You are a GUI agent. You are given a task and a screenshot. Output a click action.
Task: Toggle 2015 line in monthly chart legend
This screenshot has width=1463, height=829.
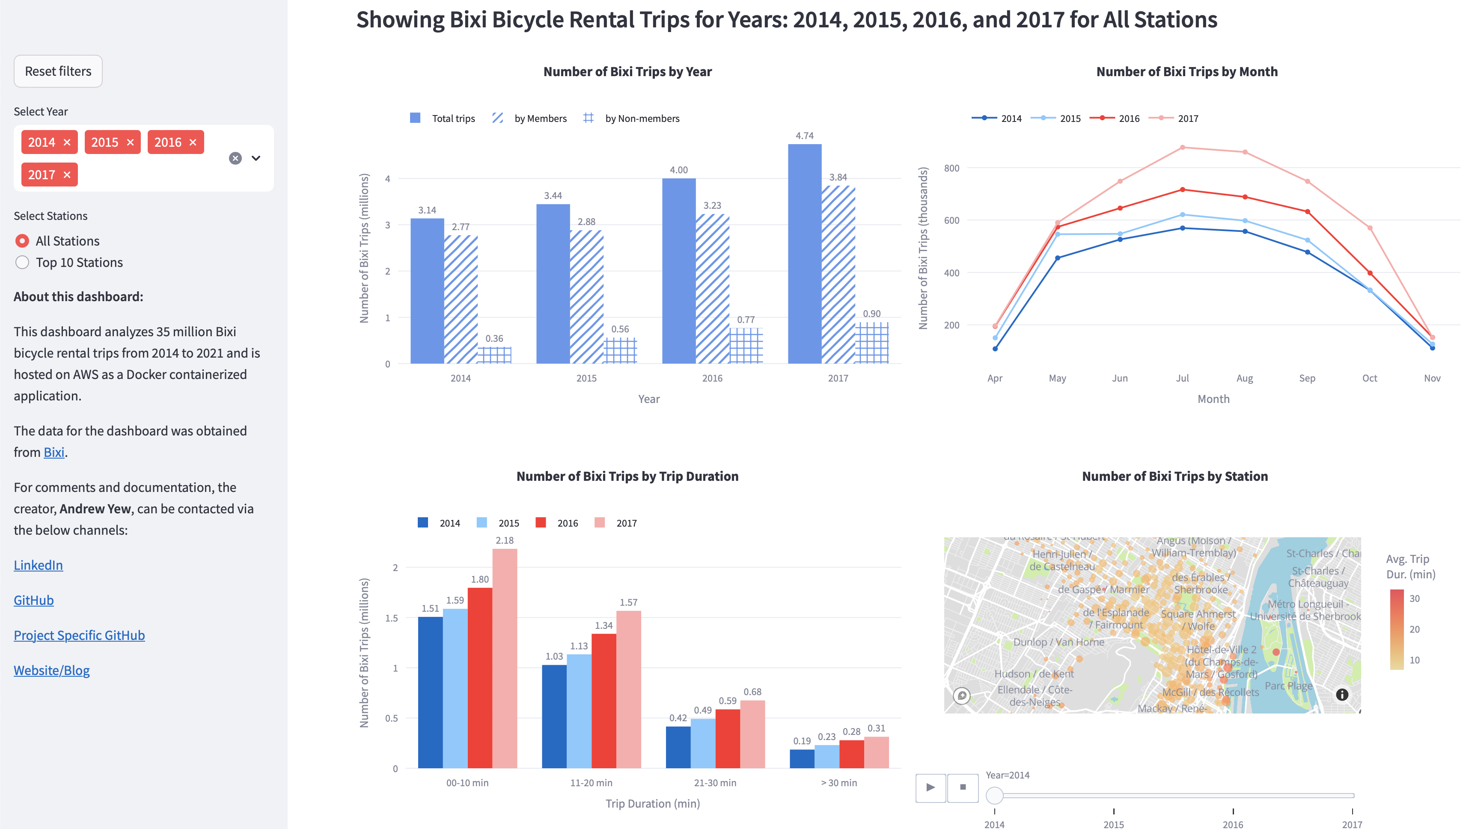click(x=1056, y=118)
